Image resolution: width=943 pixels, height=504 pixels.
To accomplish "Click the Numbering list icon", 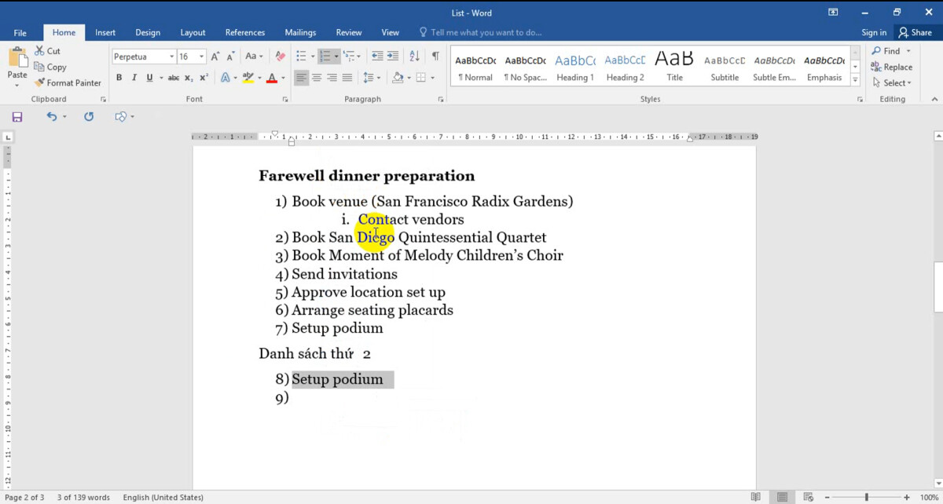I will click(x=324, y=57).
